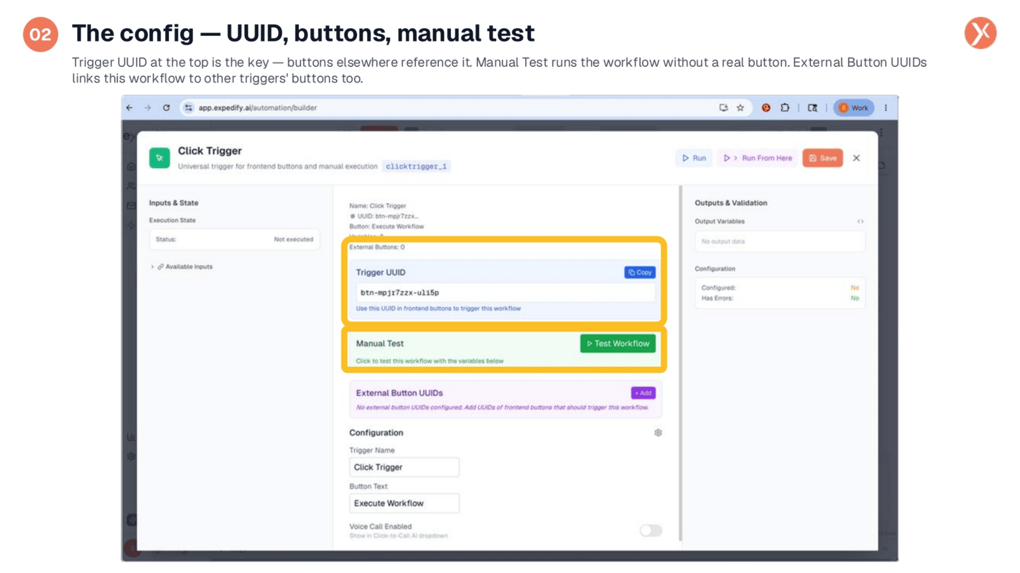This screenshot has width=1020, height=573.
Task: Click the Not executed status text
Action: coord(293,239)
